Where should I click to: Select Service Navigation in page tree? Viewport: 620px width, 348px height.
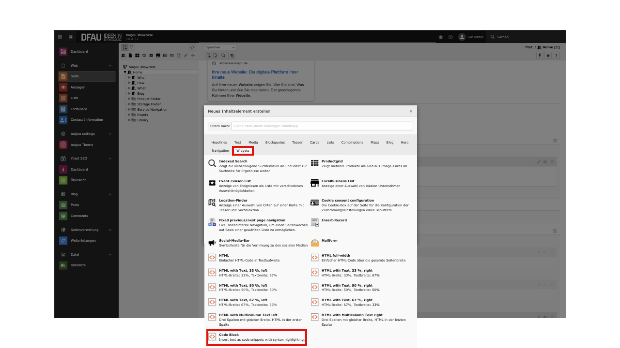point(152,110)
